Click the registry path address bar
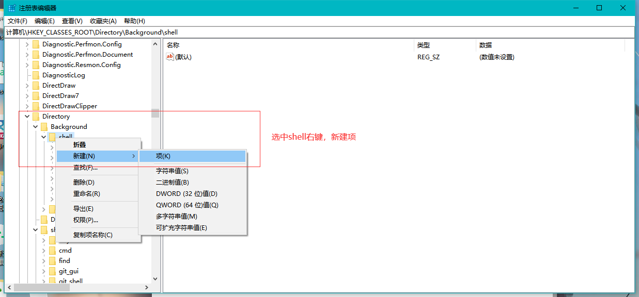The height and width of the screenshot is (297, 639). 319,32
